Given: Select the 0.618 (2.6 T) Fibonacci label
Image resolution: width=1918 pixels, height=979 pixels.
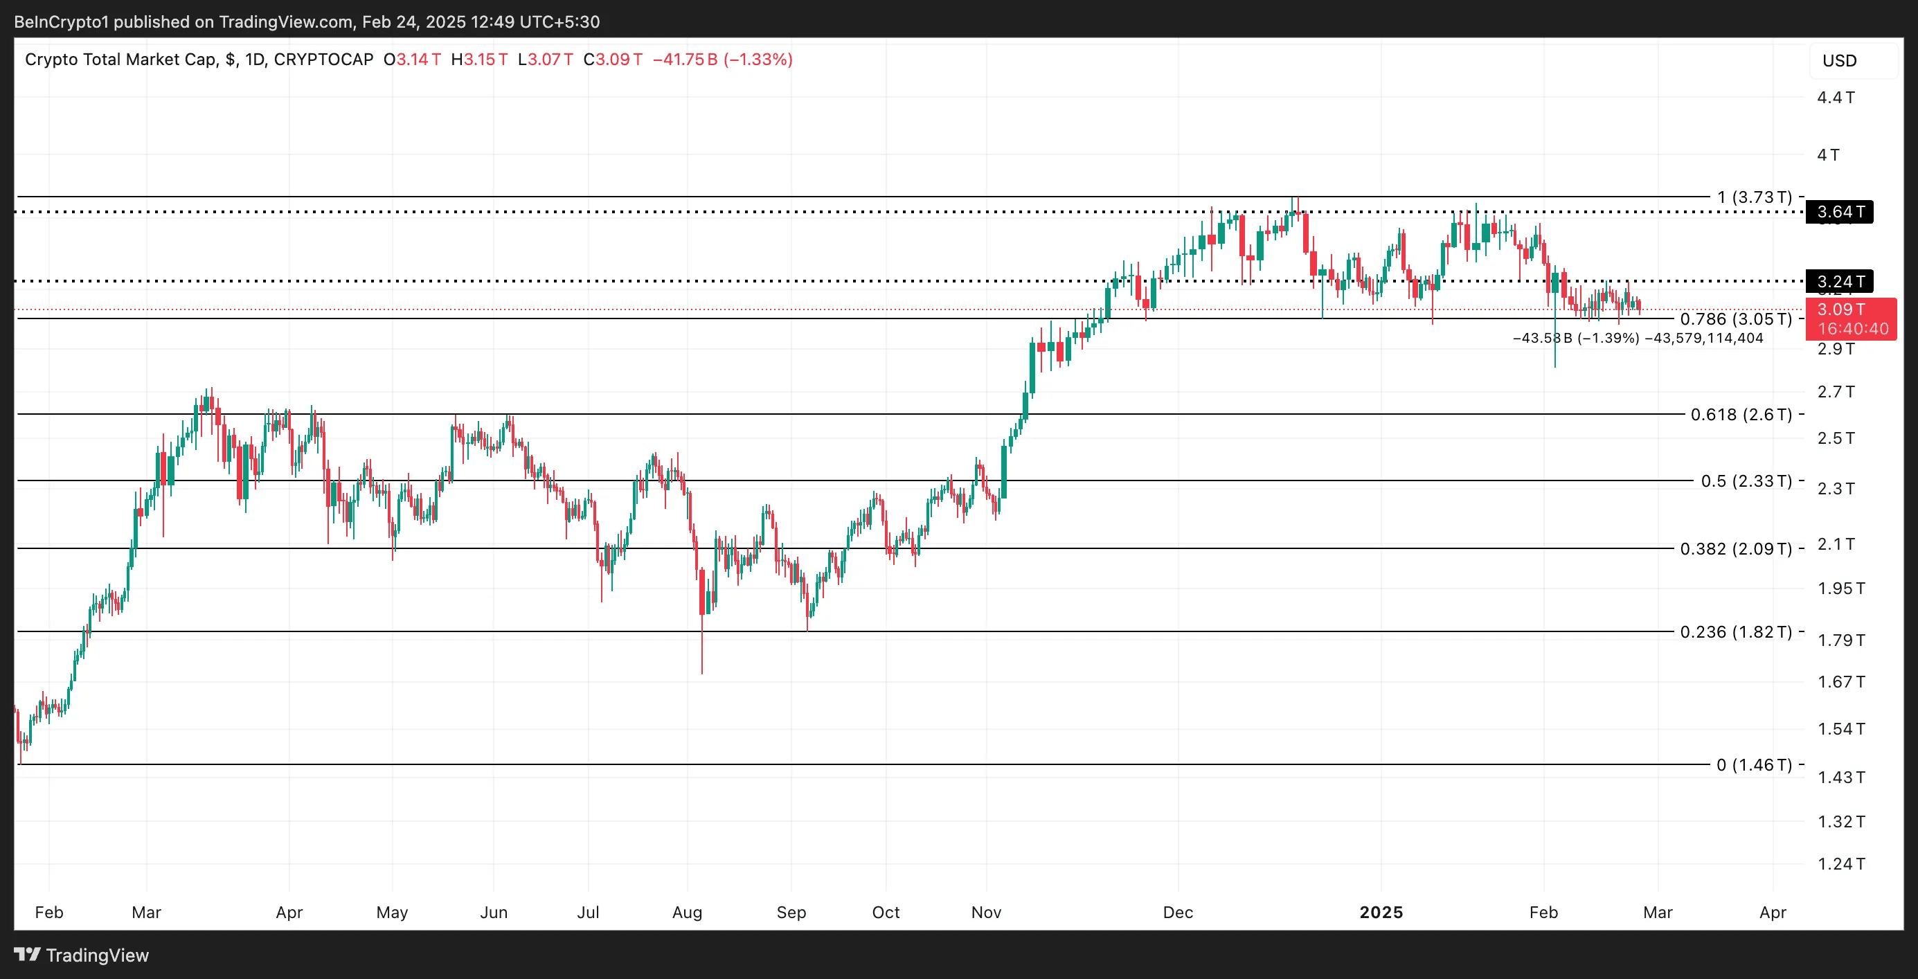Looking at the screenshot, I should (x=1741, y=415).
